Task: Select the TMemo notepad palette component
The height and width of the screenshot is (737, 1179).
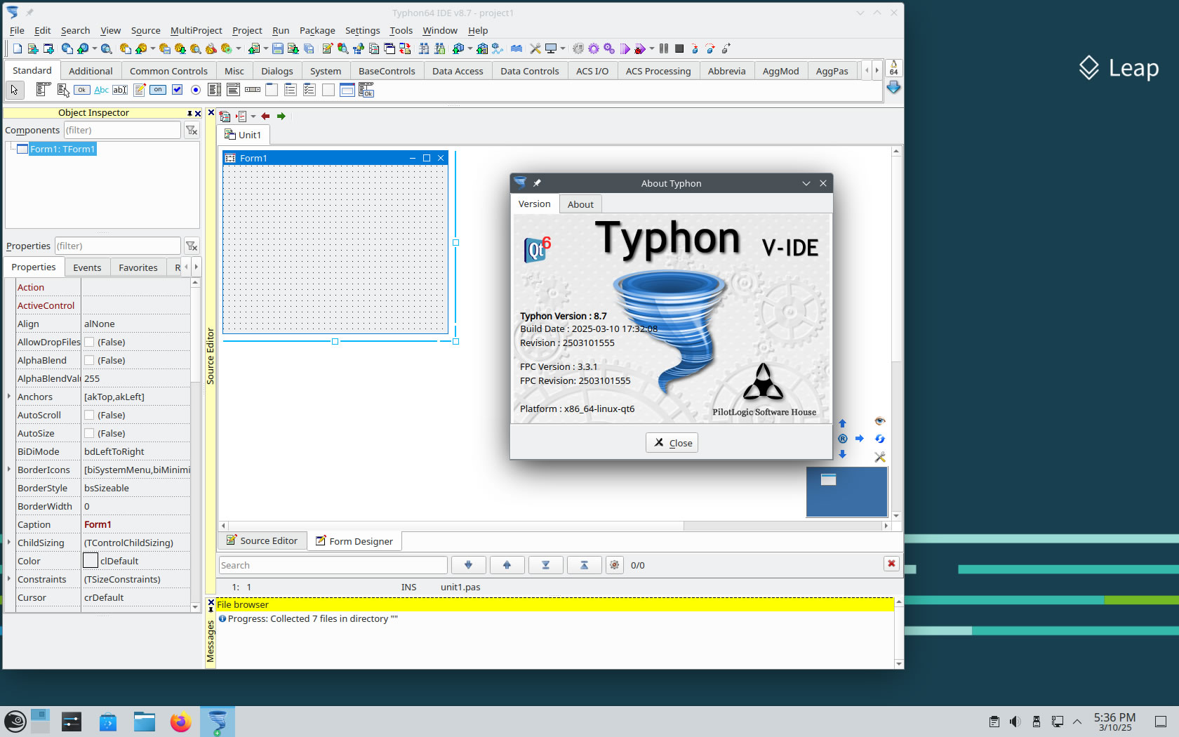Action: tap(139, 90)
